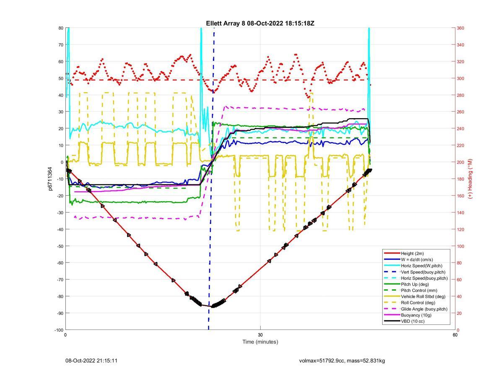Click the plot title "Ellett Array 8 08-Oct-2022 18:15:18Z"
Viewport: 503px width, 371px height.
point(260,23)
